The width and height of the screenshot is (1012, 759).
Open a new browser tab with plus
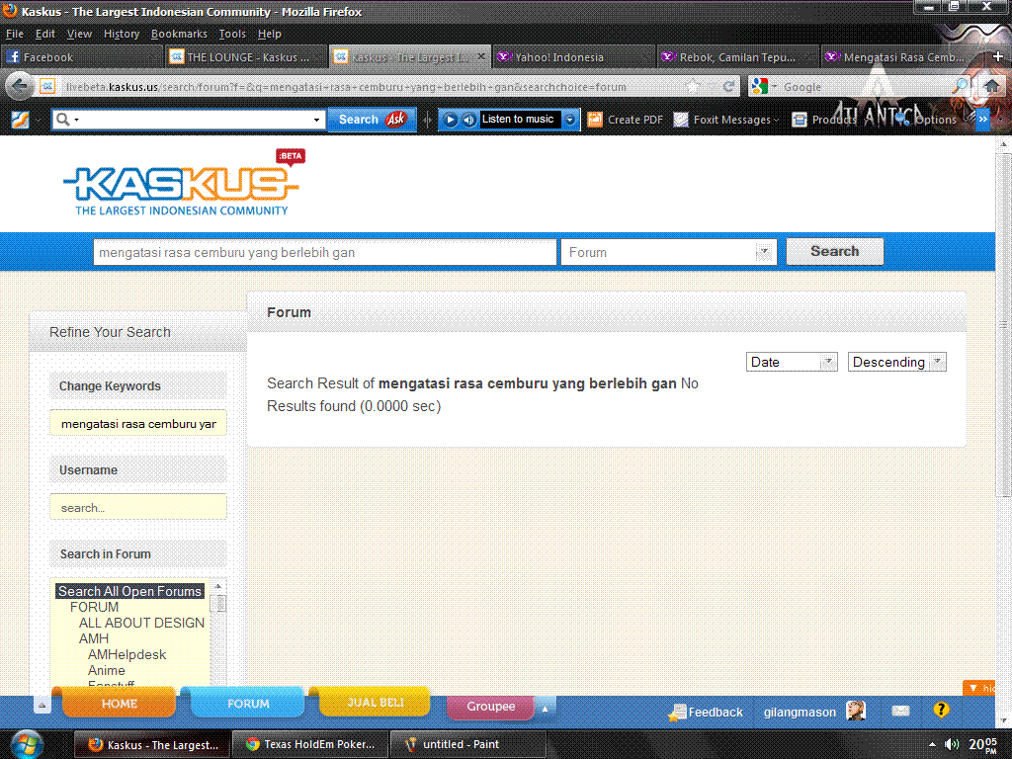tap(998, 56)
